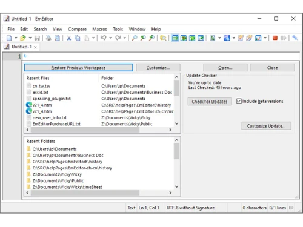The image size is (303, 227).
Task: Click the Run Macro play icon
Action: click(283, 38)
